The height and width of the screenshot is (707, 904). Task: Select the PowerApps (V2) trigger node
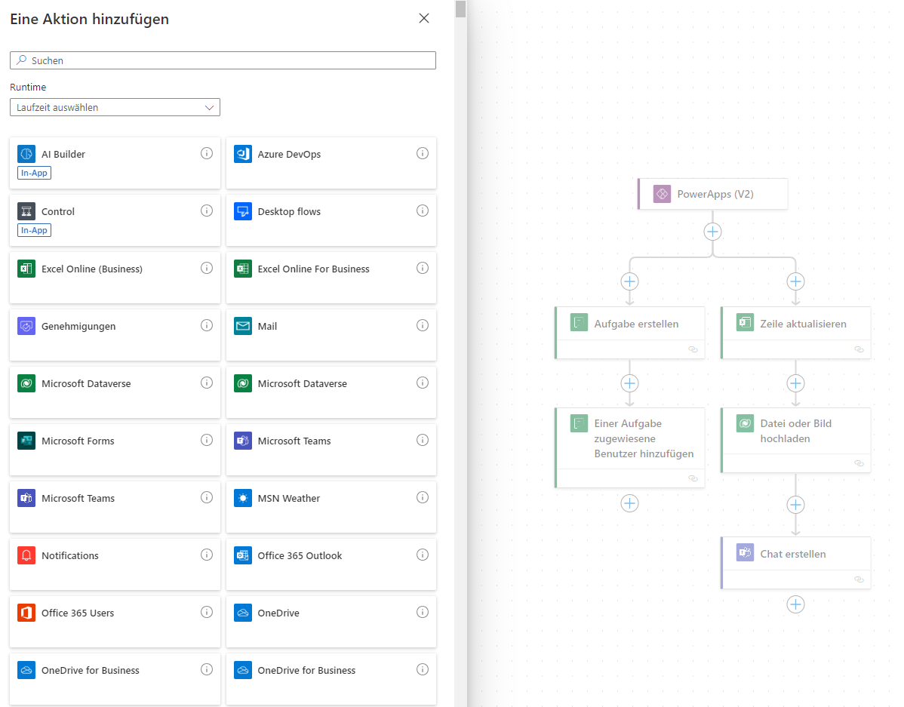(x=712, y=194)
